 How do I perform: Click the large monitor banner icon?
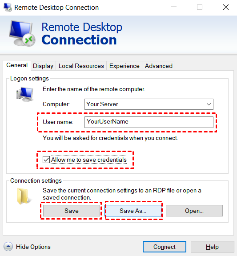(22, 33)
